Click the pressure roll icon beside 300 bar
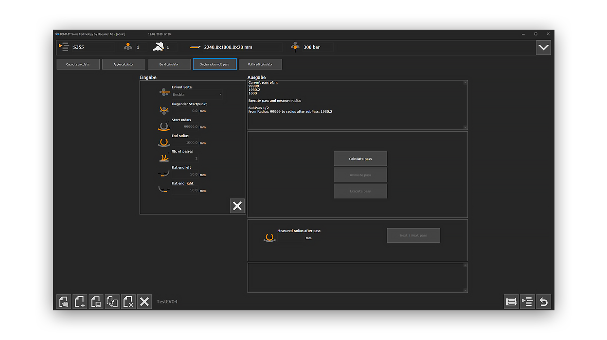The image size is (607, 340). click(295, 47)
